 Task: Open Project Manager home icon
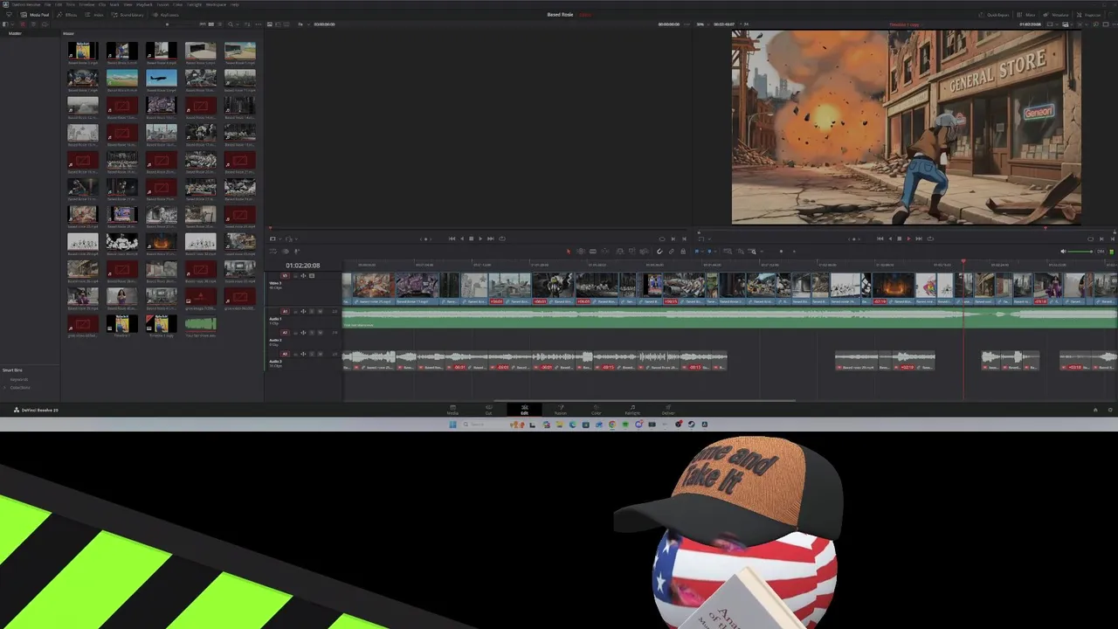[1095, 410]
